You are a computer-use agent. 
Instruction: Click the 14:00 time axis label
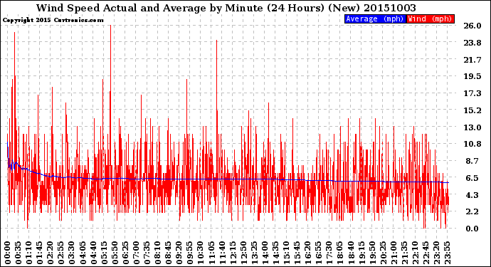pos(265,253)
